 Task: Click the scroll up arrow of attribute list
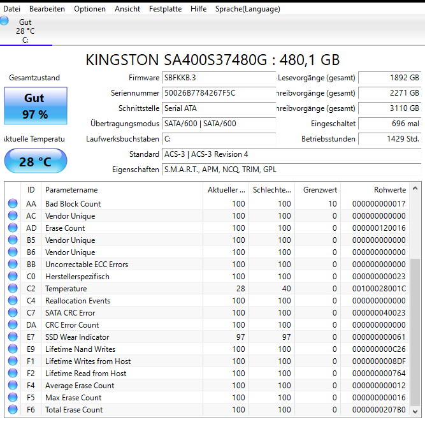(415, 188)
